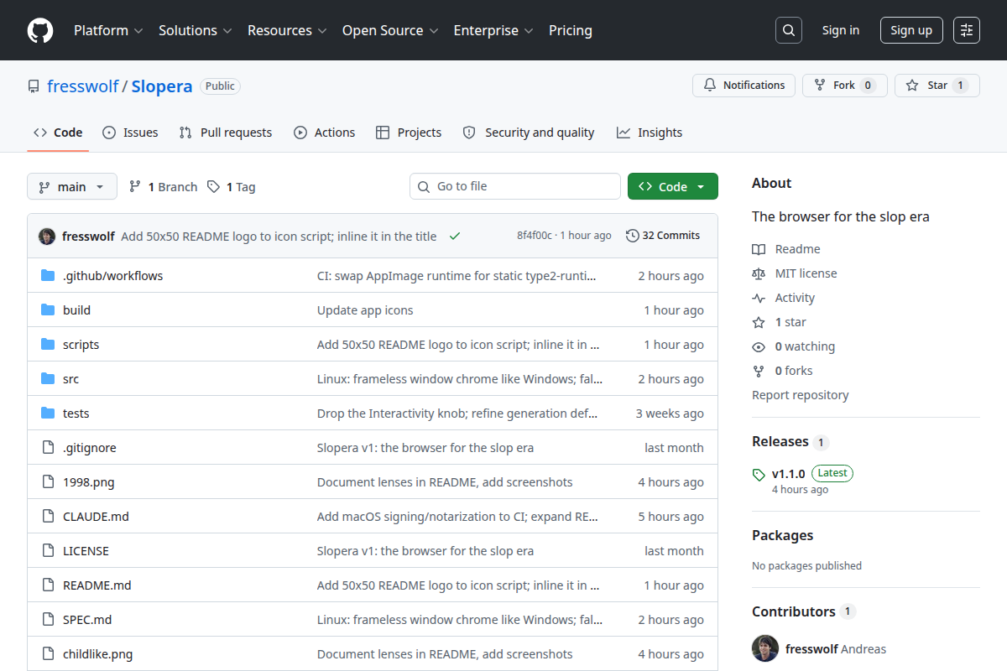Click the Notifications button
The image size is (1007, 671).
click(744, 86)
